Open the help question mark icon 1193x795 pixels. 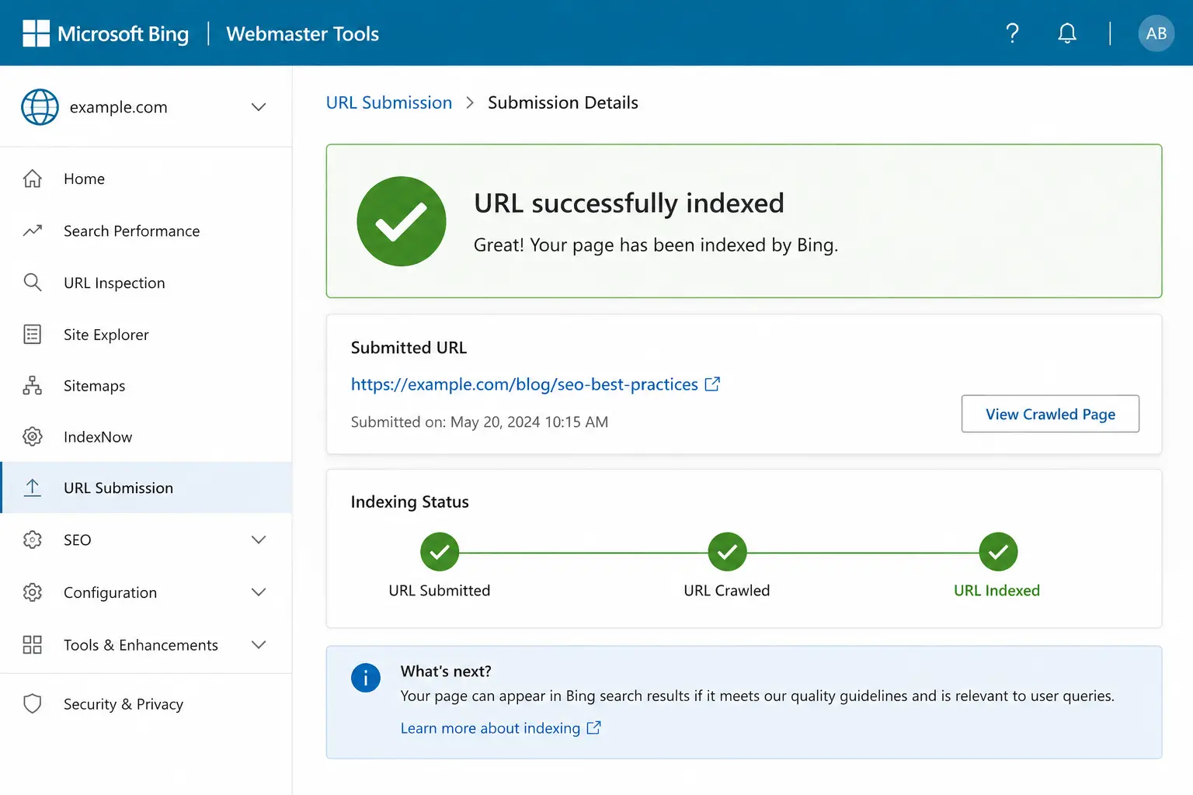1012,33
